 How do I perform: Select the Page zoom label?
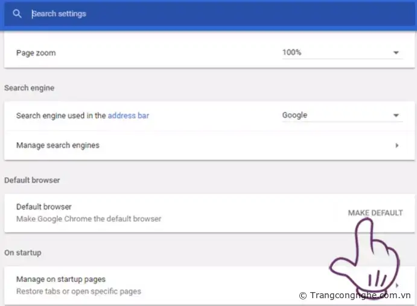click(x=36, y=53)
